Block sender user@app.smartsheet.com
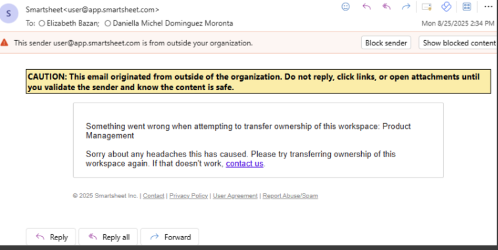 pos(386,43)
